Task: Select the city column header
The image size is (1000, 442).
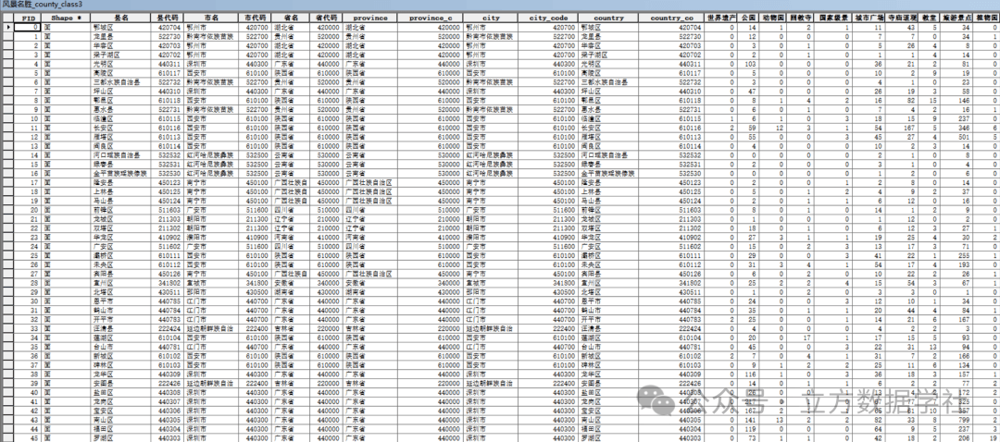Action: (491, 18)
